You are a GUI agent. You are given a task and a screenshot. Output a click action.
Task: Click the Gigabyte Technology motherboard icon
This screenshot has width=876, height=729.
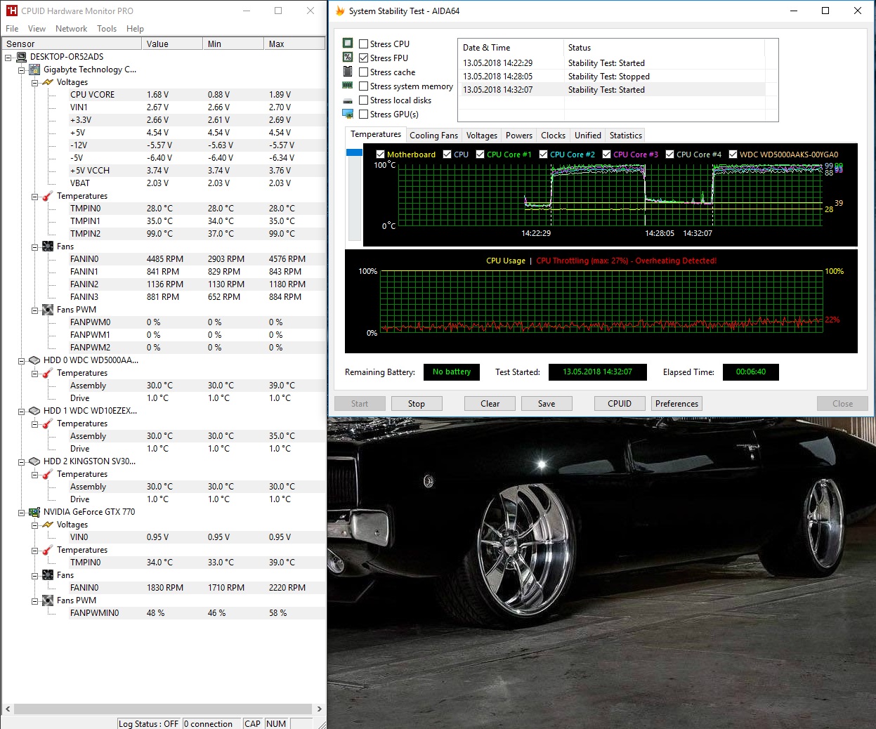click(34, 70)
